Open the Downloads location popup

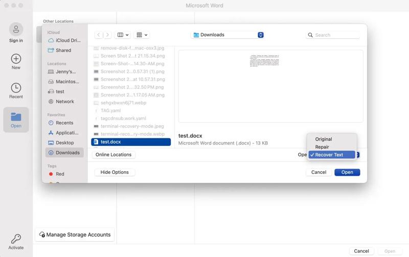[228, 35]
